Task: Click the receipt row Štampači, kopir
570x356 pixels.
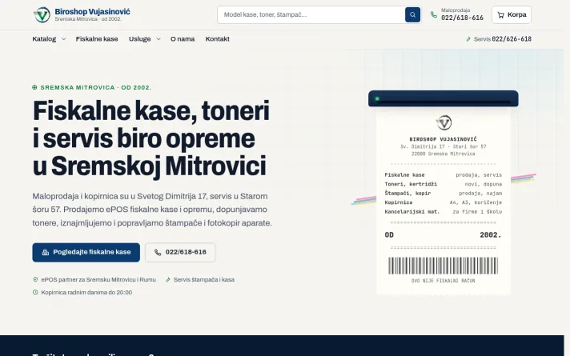Action: coord(444,194)
